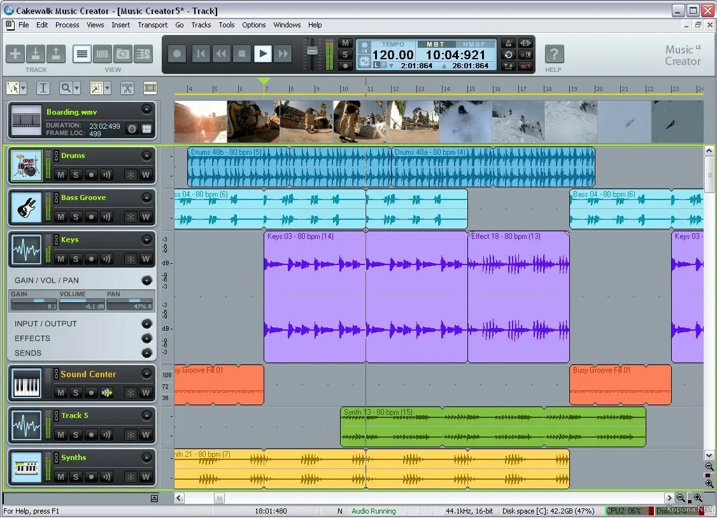The height and width of the screenshot is (518, 717).
Task: Open the loop explorer camera-style view icon
Action: point(122,54)
